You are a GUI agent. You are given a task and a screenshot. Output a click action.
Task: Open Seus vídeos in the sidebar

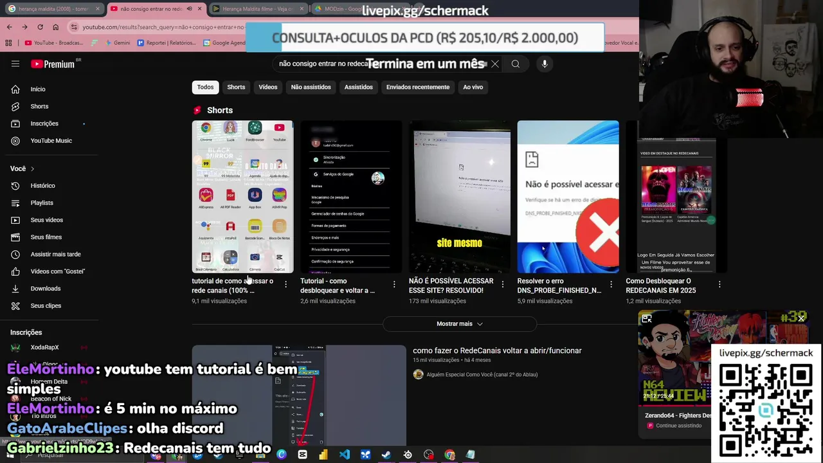46,220
